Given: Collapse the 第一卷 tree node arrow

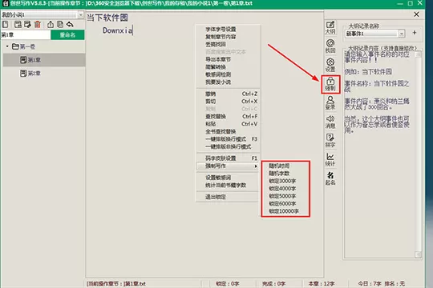Looking at the screenshot, I should coord(7,46).
